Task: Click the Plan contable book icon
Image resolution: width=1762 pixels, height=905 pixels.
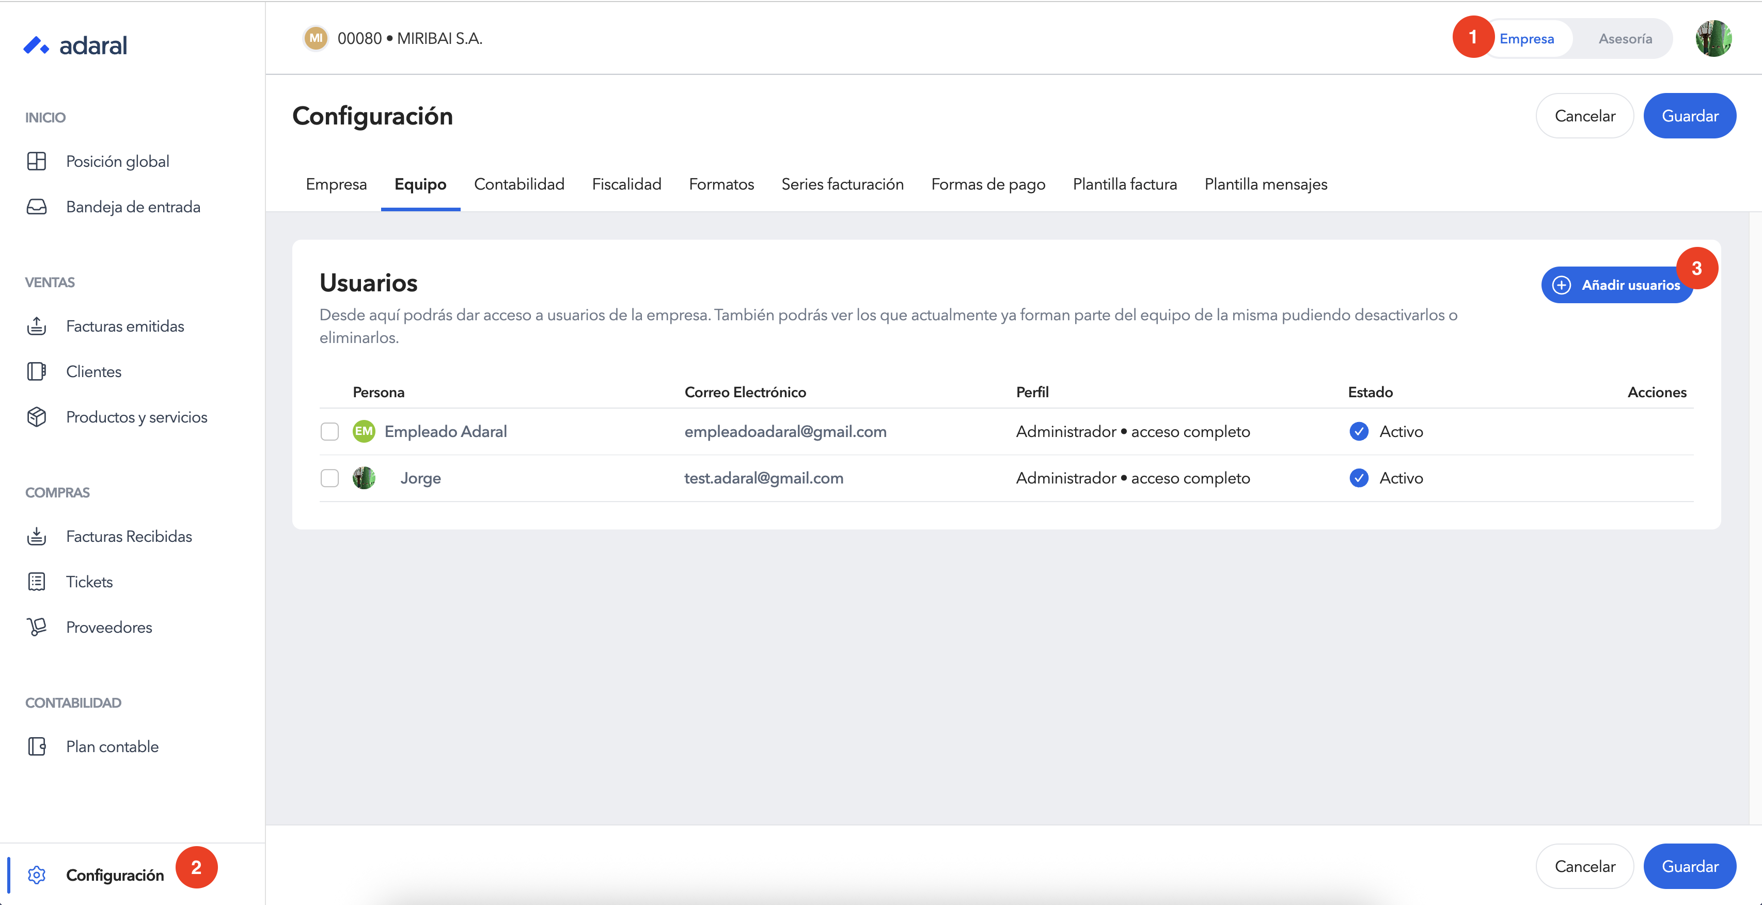Action: 36,746
